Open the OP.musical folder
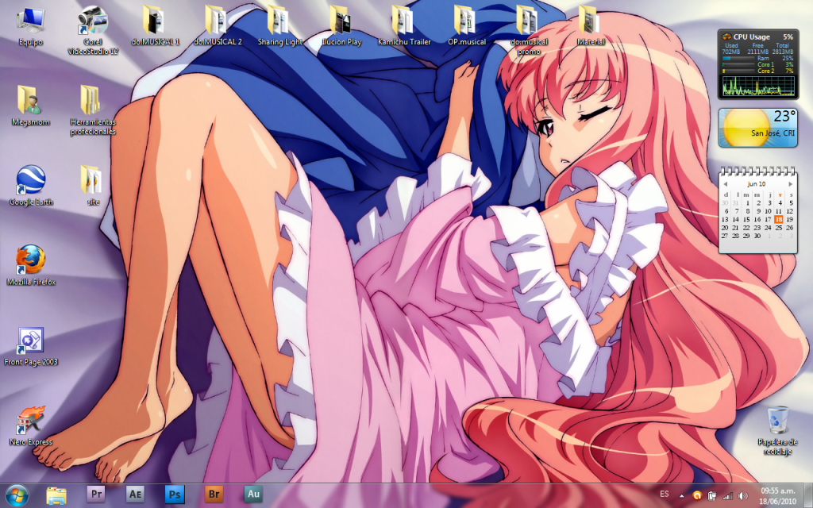Screen dimensions: 813x508 pyautogui.click(x=466, y=26)
